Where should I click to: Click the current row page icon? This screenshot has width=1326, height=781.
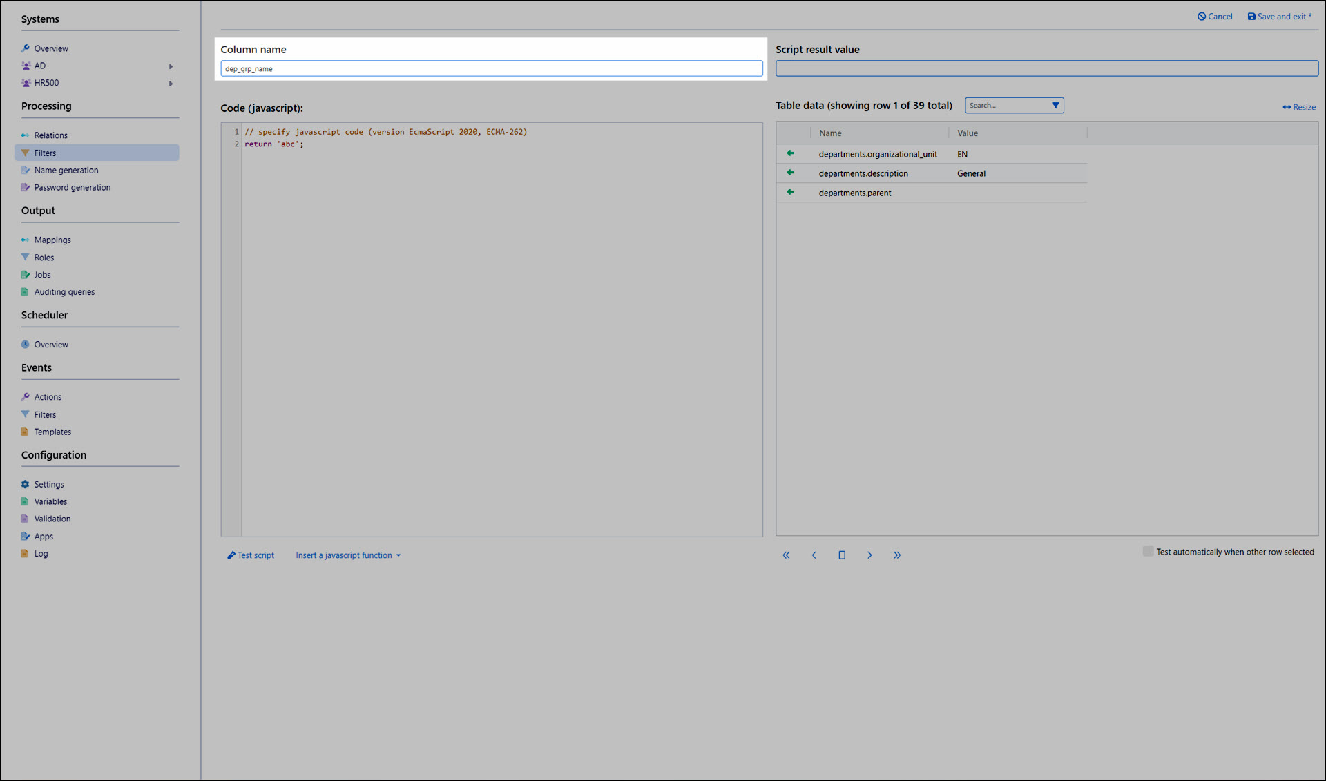(842, 555)
